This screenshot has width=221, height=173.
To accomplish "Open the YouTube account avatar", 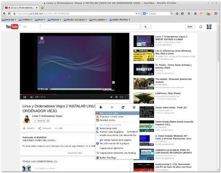I will pyautogui.click(x=209, y=26).
